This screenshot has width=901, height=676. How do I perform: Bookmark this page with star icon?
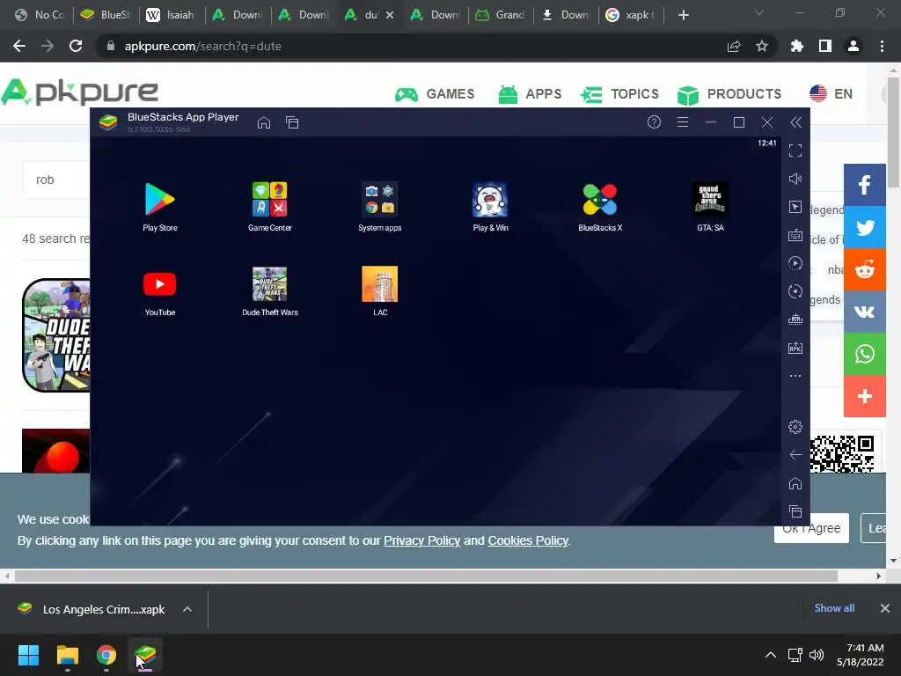point(762,46)
